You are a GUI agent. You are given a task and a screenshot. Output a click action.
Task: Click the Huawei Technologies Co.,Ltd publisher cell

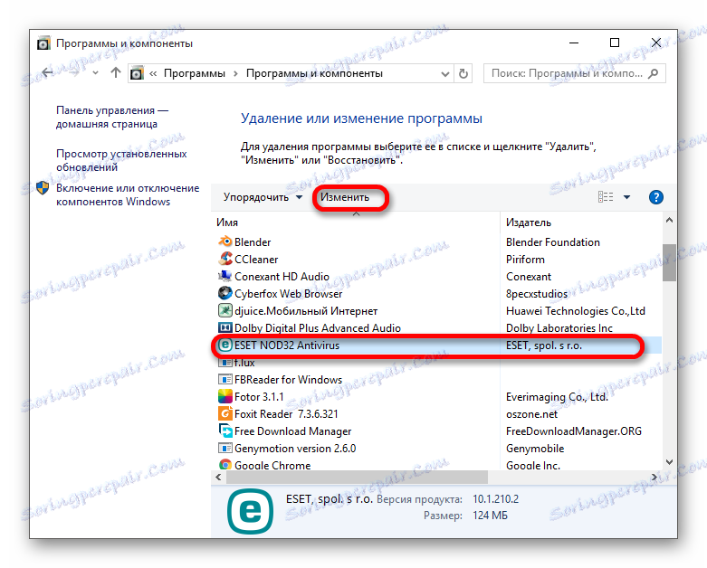click(576, 311)
